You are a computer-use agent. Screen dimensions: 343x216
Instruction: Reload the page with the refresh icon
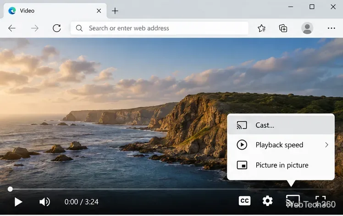coord(57,28)
